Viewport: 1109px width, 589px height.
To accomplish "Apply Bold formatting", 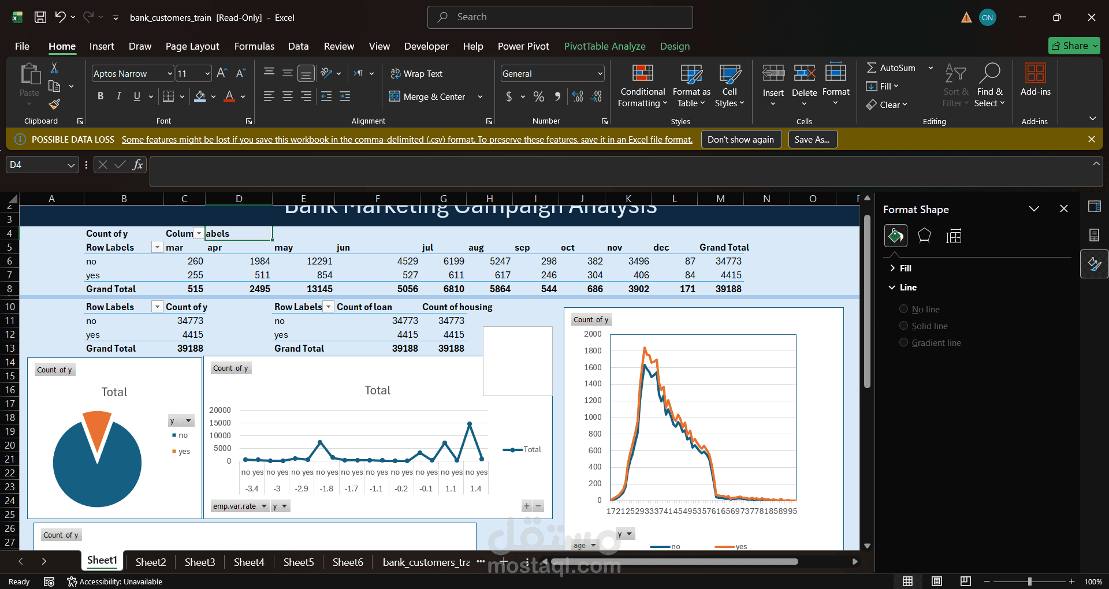I will pyautogui.click(x=101, y=96).
